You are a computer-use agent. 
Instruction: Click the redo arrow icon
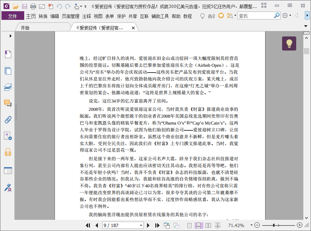point(68,6)
